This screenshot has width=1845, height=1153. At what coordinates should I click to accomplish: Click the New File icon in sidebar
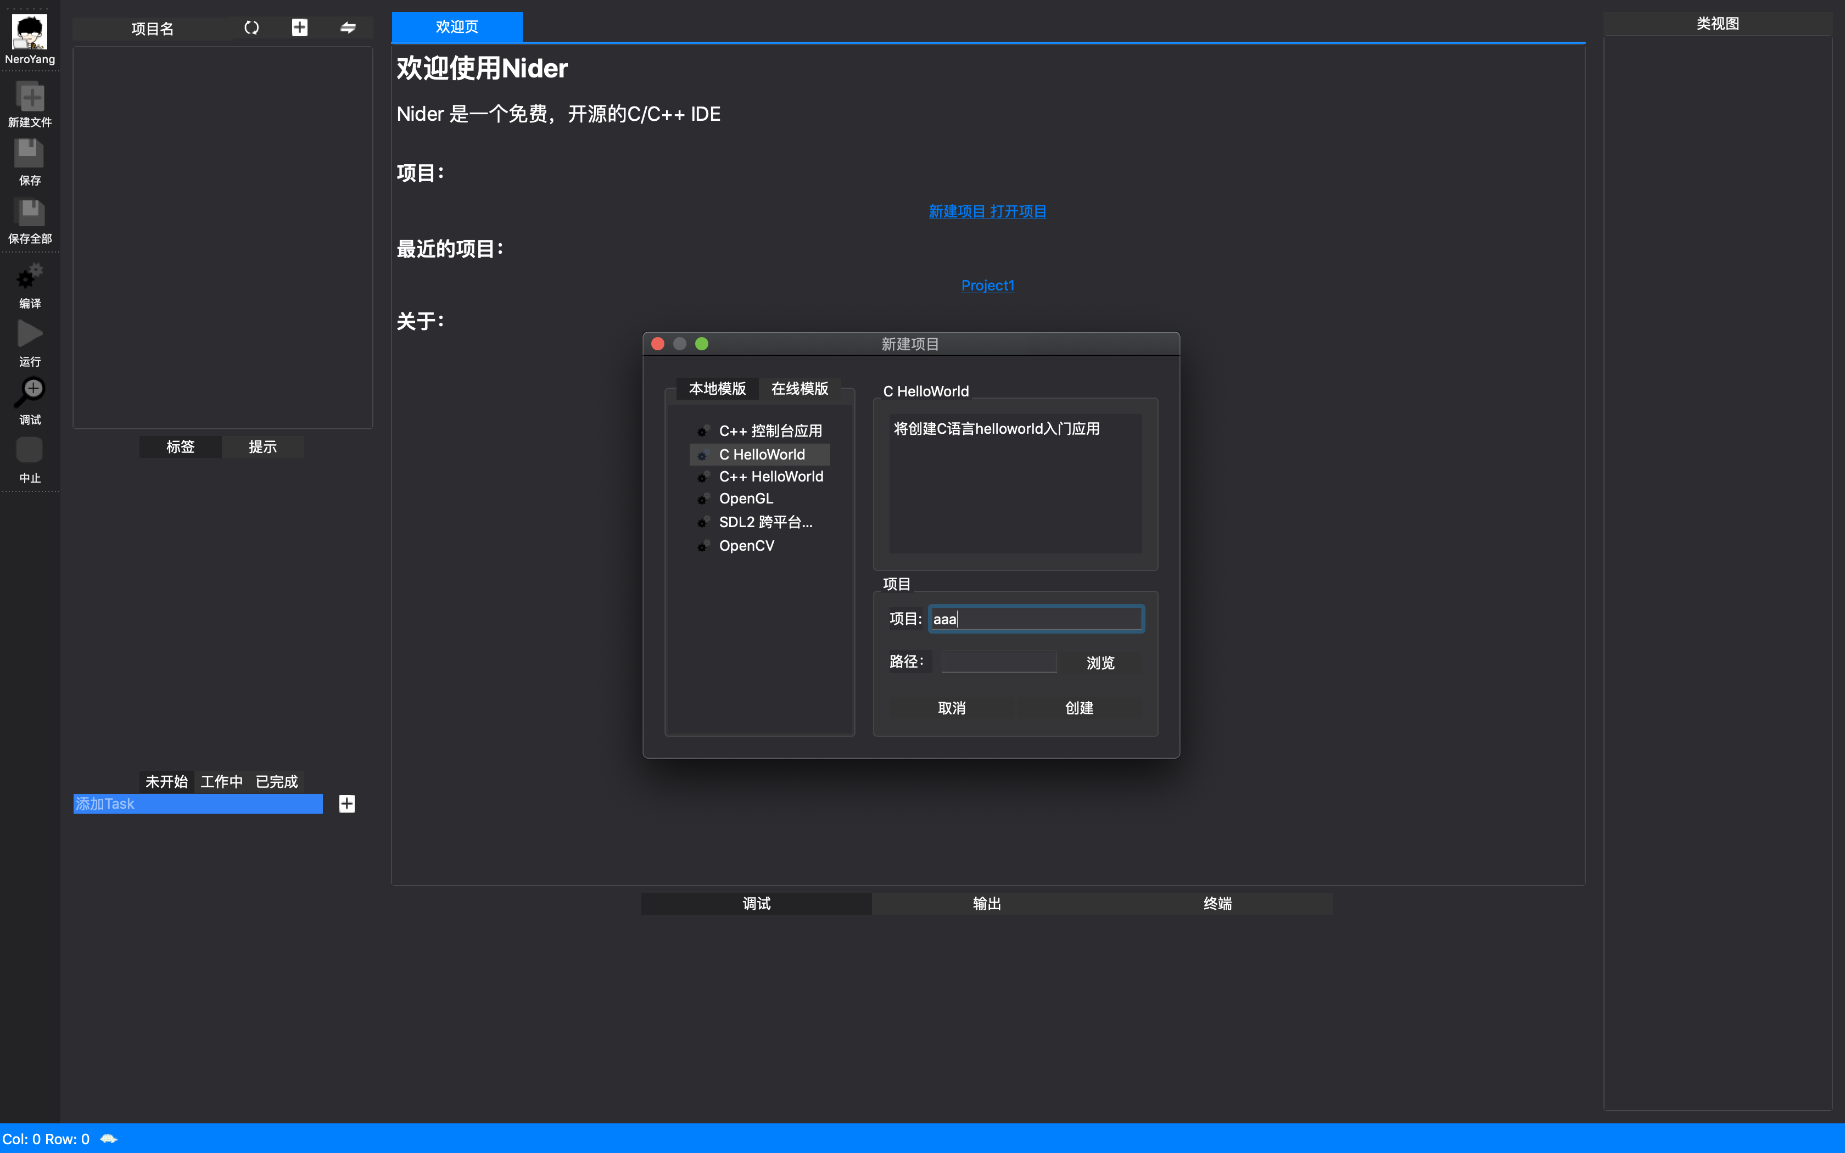31,98
